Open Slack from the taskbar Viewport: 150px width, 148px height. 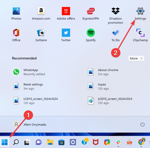118,142
